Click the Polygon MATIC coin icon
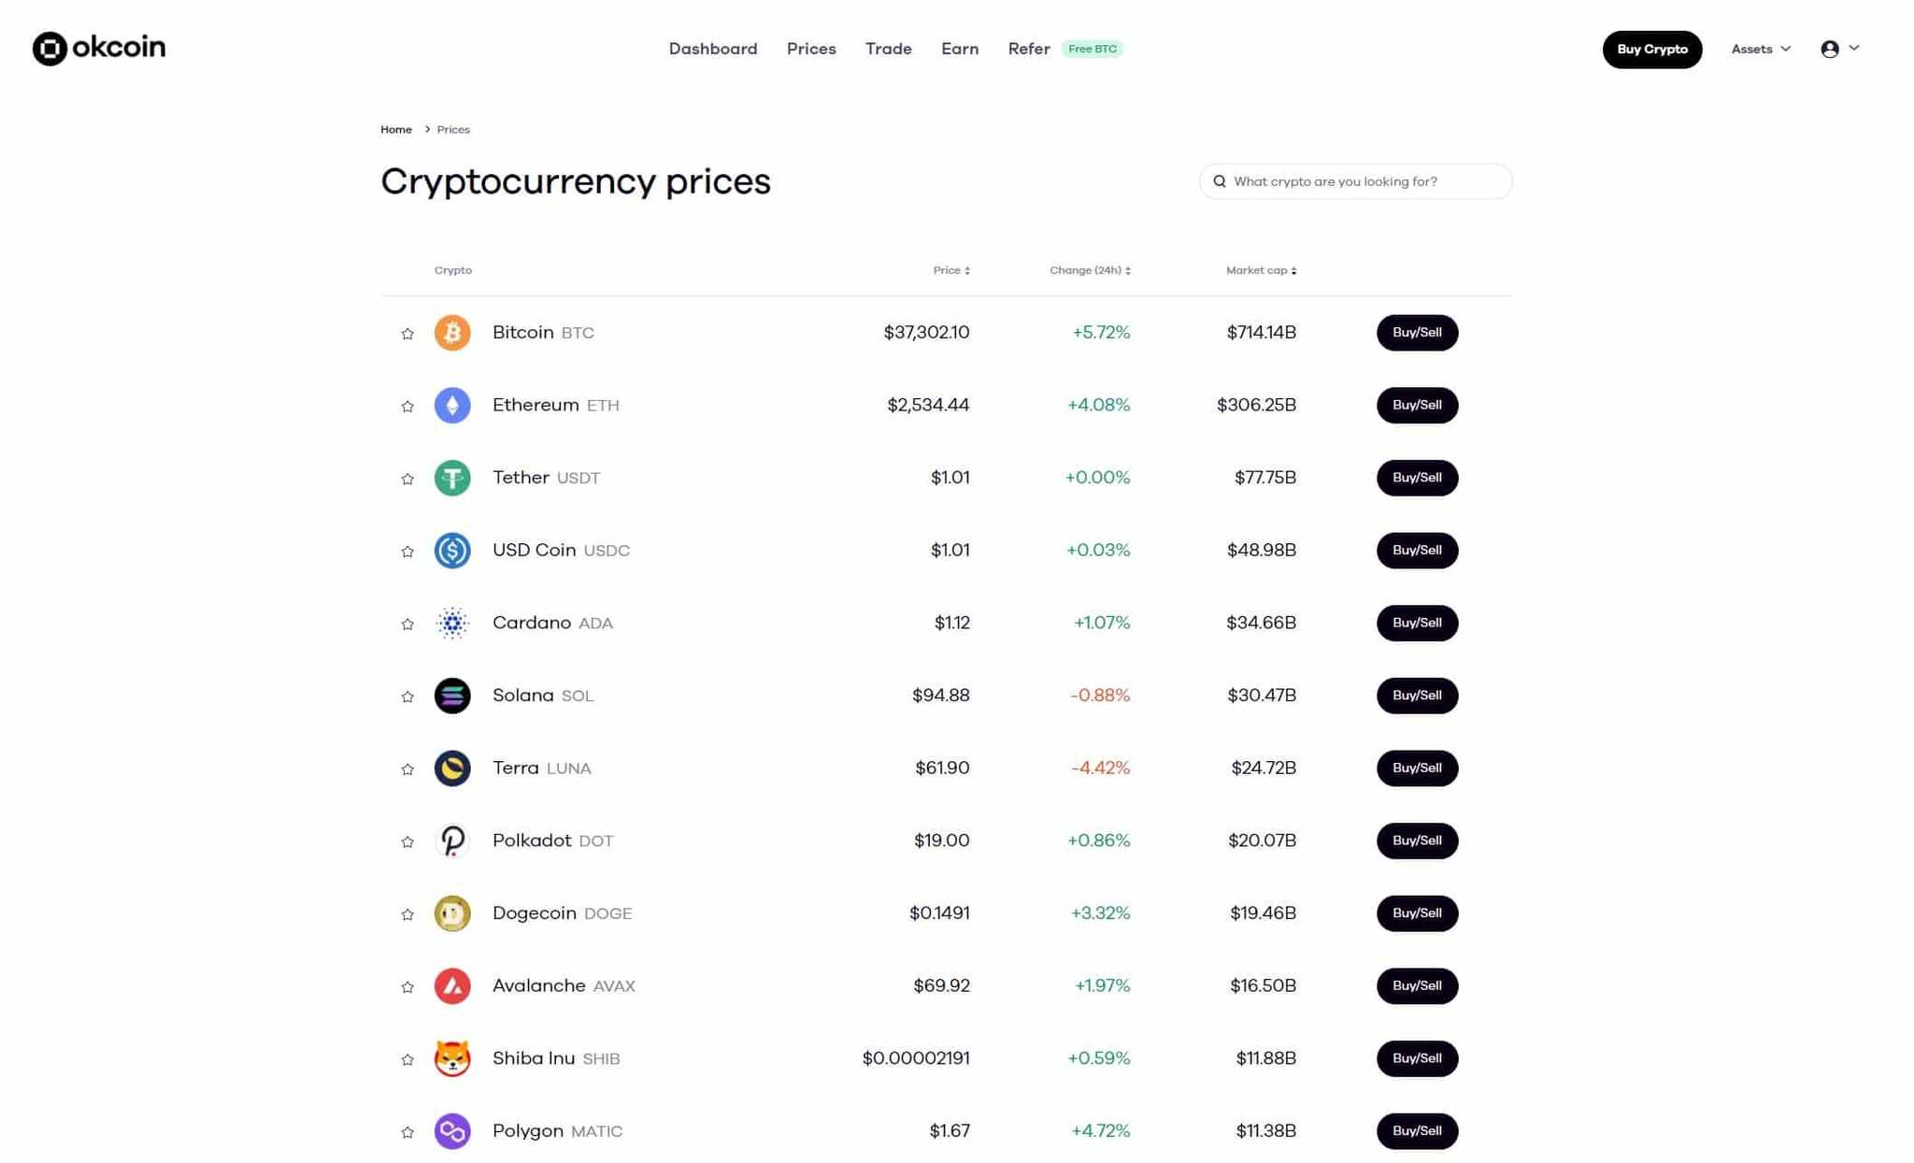 coord(452,1130)
